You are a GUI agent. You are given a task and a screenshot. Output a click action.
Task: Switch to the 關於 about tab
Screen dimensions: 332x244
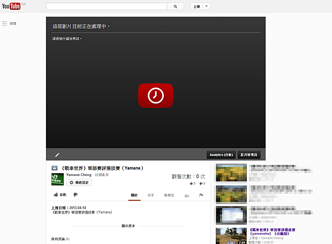click(x=134, y=195)
